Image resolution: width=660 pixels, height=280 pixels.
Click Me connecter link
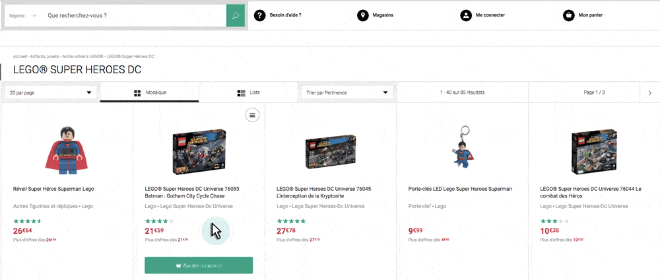click(x=490, y=15)
